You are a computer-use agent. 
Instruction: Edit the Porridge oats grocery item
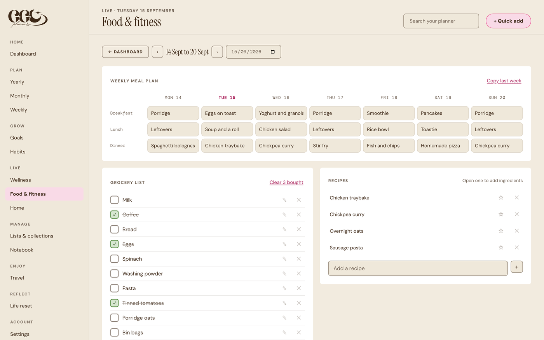[284, 318]
